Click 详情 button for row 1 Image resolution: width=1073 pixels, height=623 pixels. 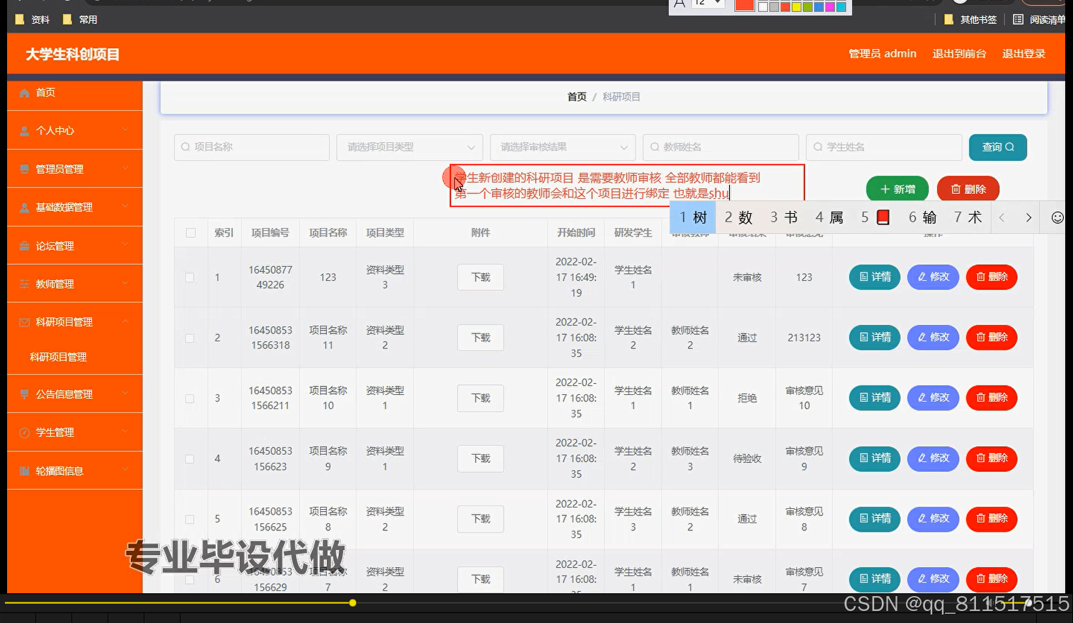pyautogui.click(x=875, y=277)
